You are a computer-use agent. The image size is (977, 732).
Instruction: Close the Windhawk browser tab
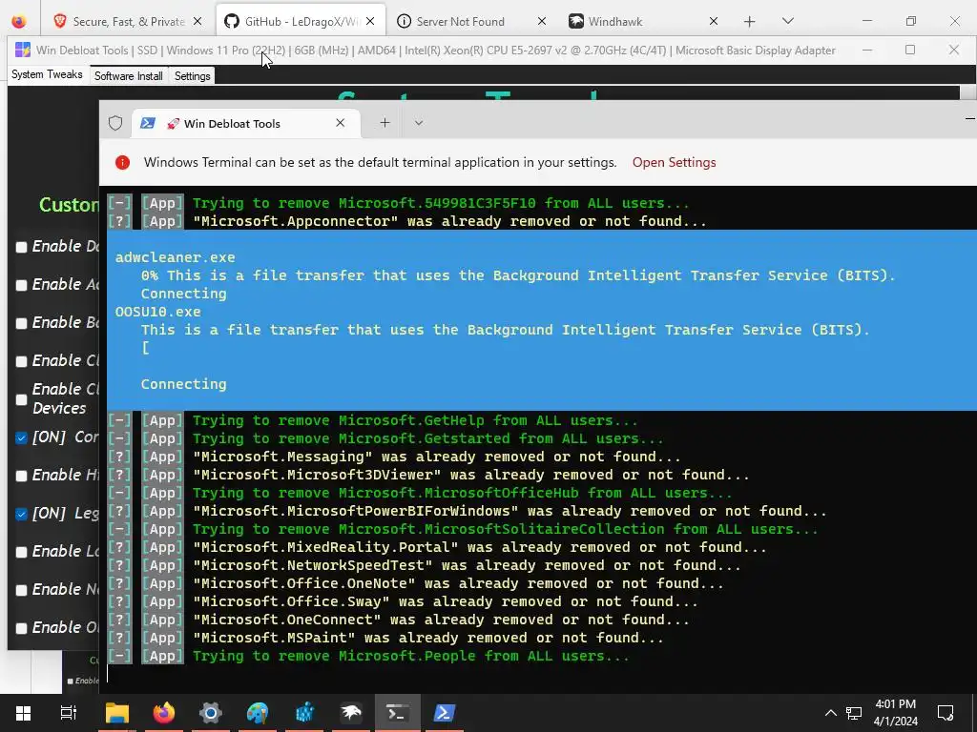click(714, 21)
